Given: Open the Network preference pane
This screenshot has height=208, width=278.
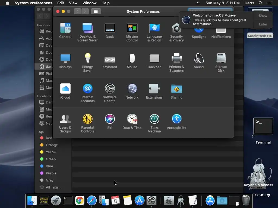Looking at the screenshot, I should tap(132, 91).
